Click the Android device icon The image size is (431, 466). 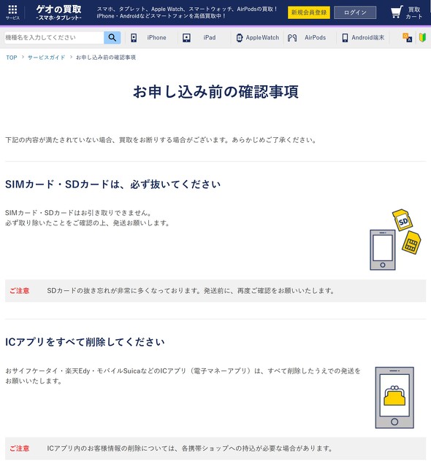point(345,38)
